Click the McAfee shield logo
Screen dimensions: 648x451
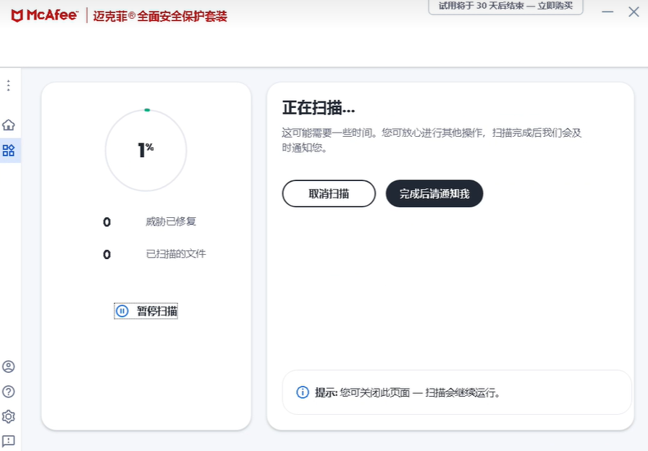pos(17,16)
